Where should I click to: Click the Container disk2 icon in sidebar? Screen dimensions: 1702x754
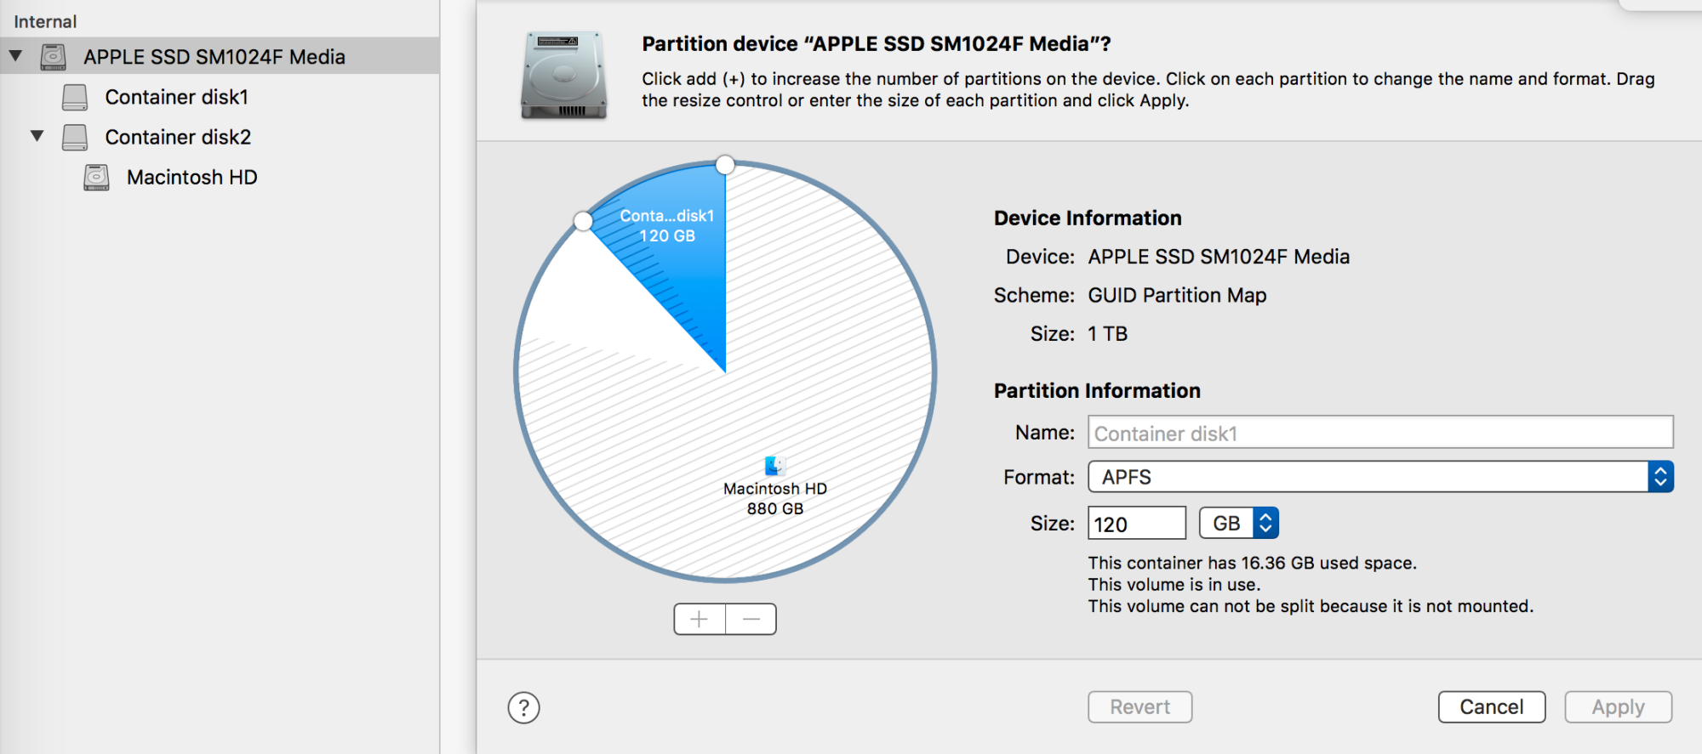(x=75, y=137)
